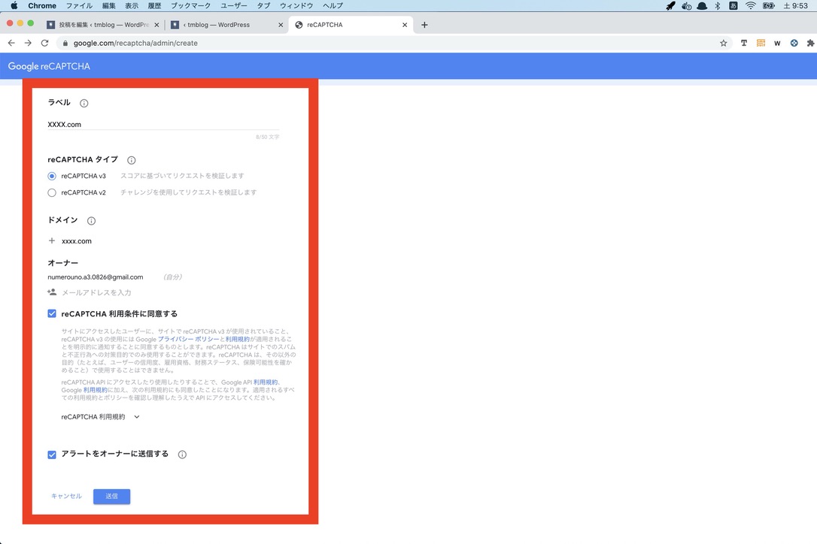Click the plus icon to add domain
817x544 pixels.
tap(52, 241)
